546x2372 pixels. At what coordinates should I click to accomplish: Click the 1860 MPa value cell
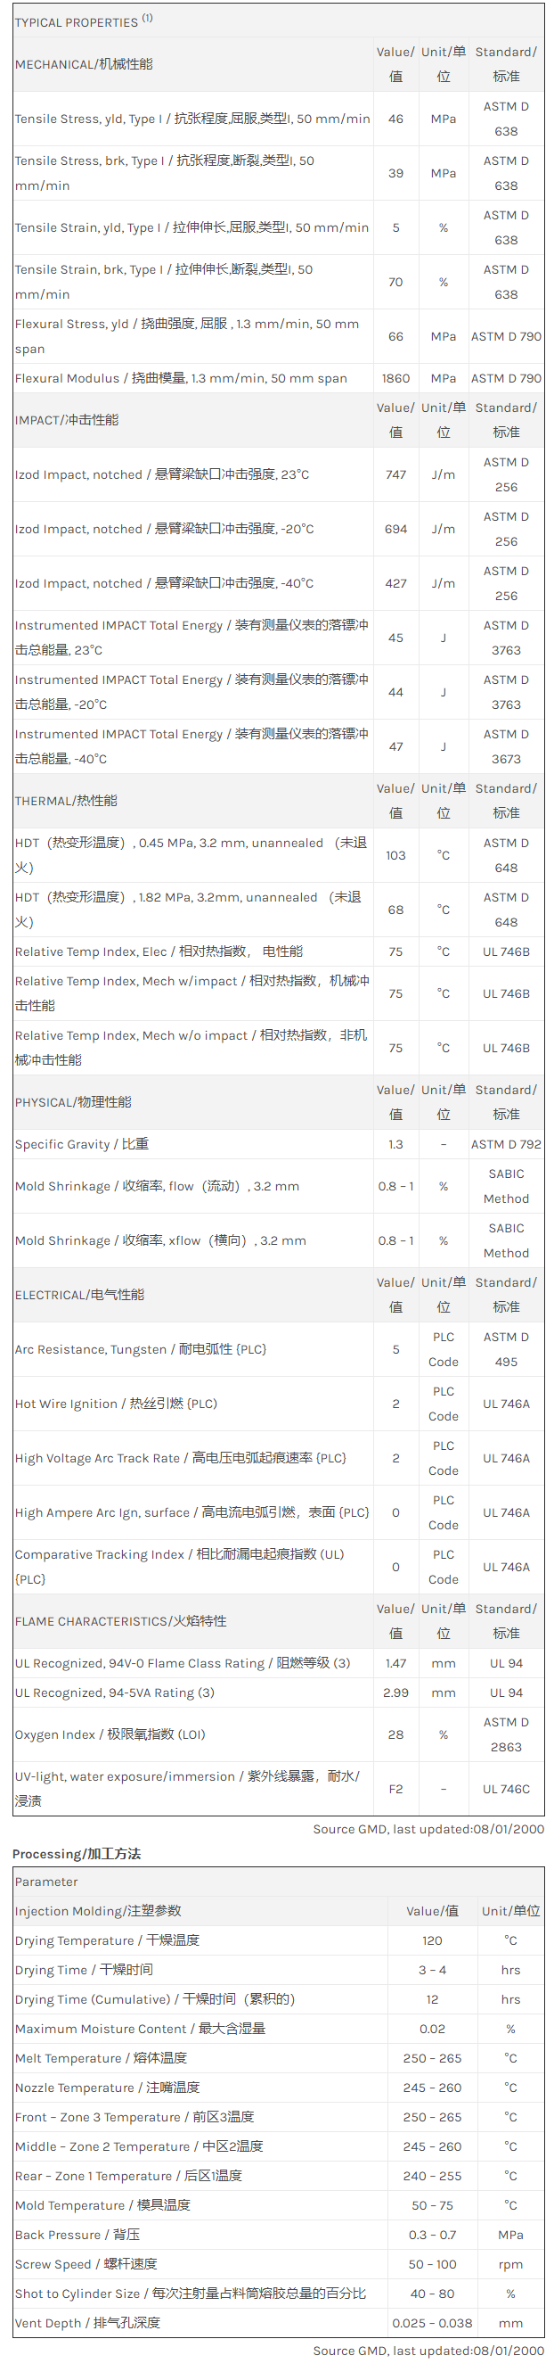395,378
